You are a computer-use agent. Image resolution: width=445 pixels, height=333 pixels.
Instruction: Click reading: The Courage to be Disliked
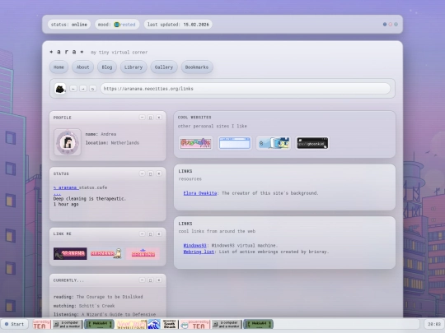pyautogui.click(x=98, y=297)
